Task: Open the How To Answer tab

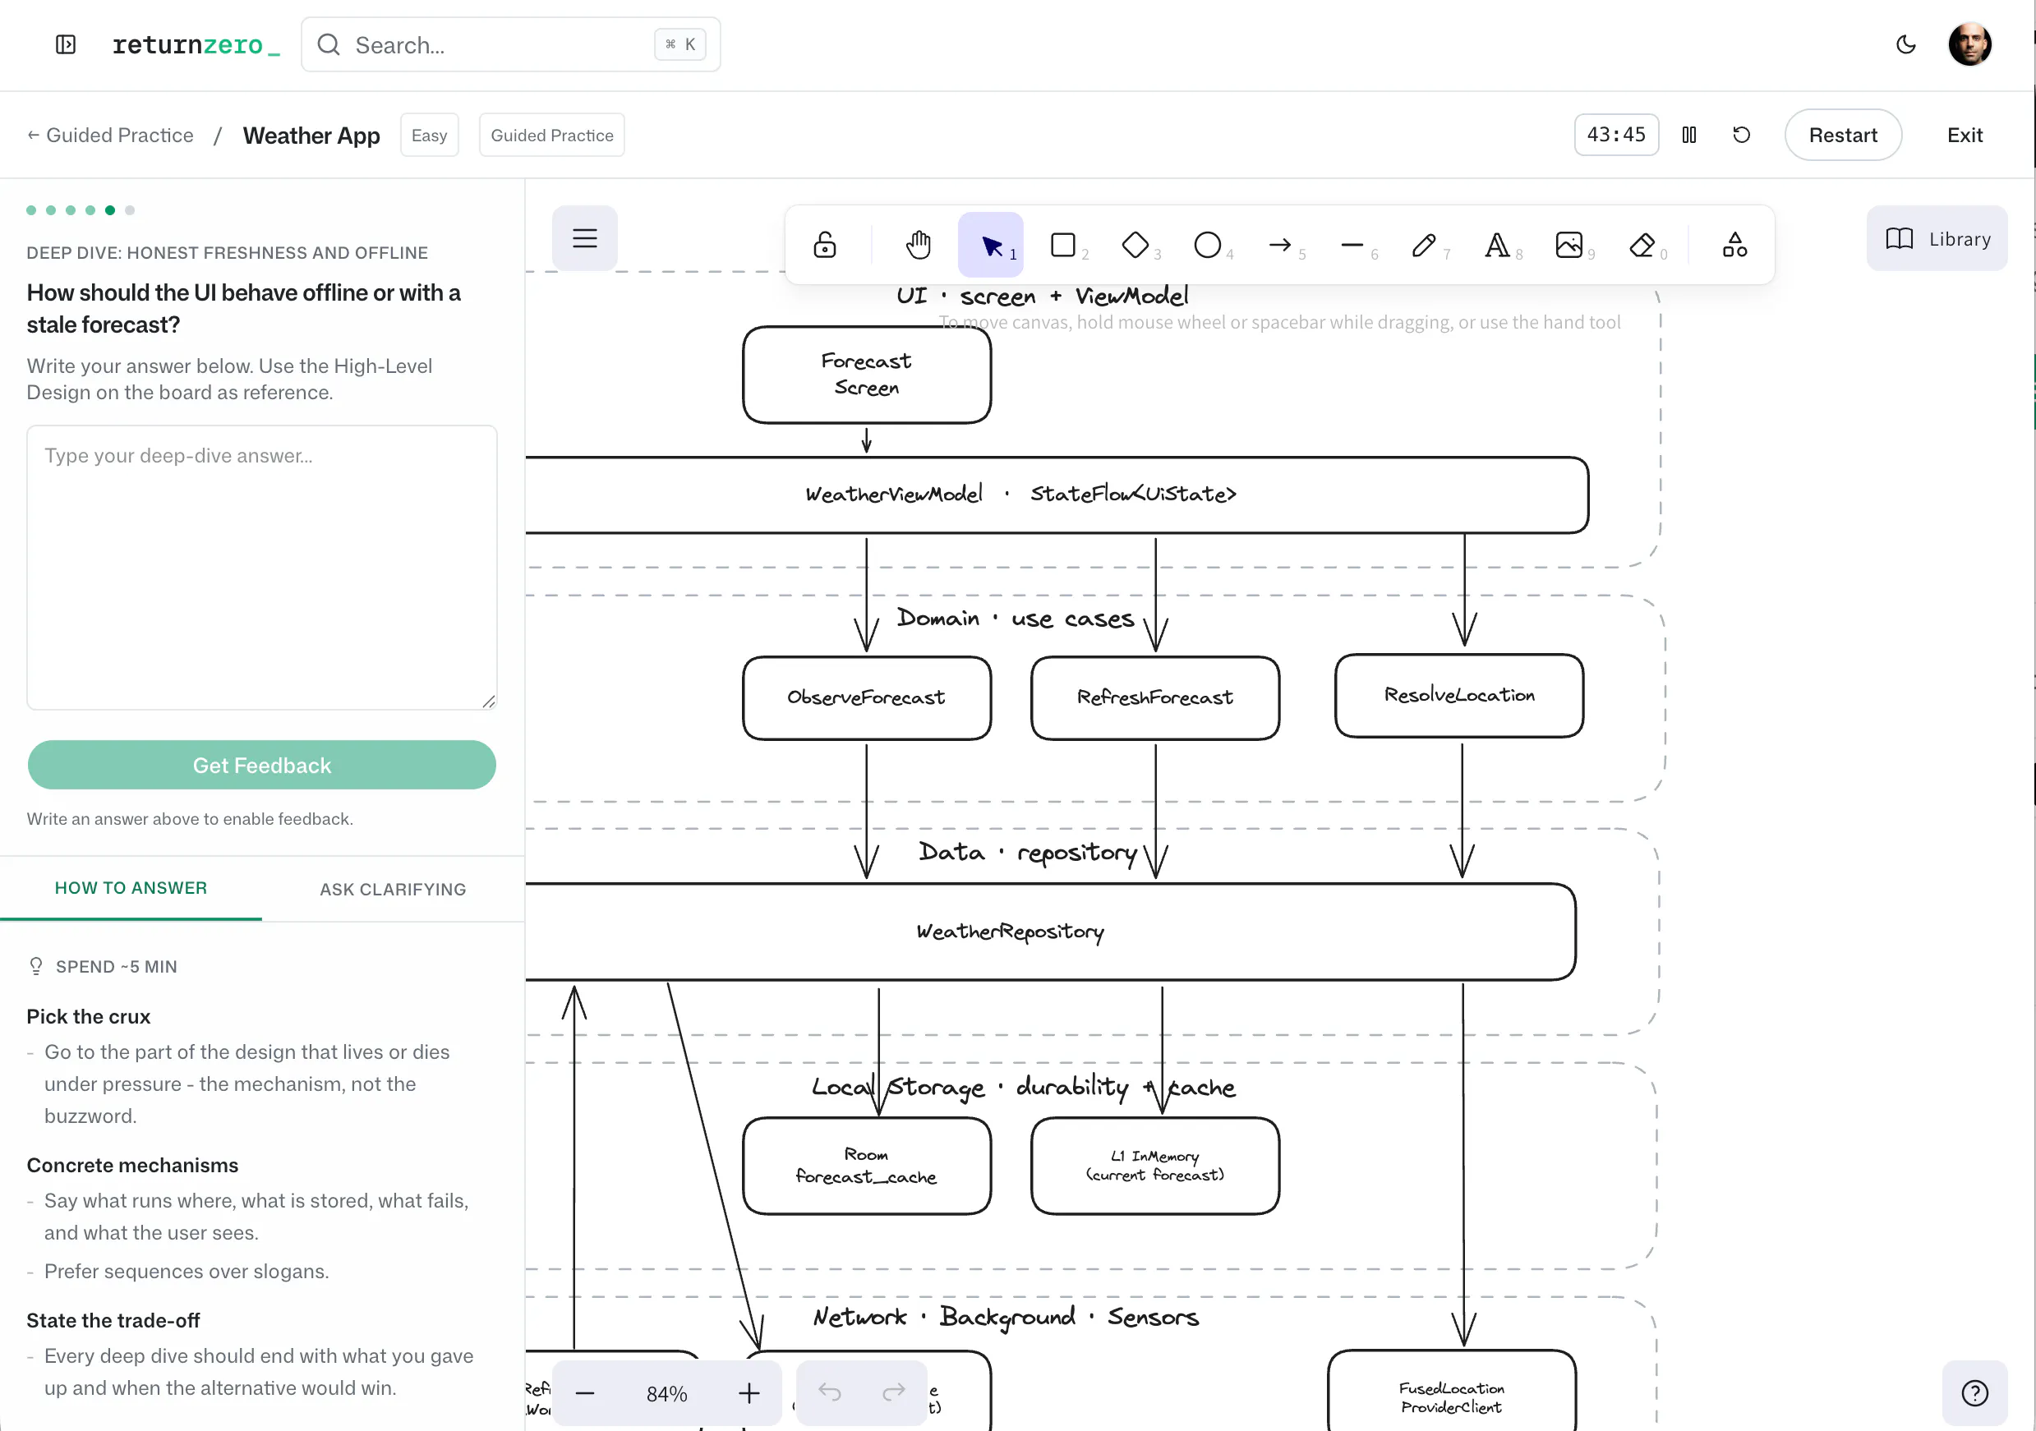Action: (131, 888)
